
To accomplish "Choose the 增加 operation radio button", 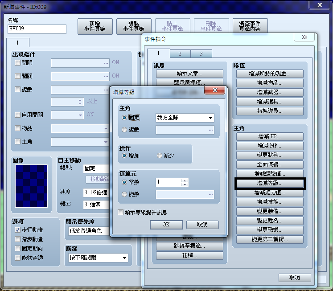I will (124, 156).
